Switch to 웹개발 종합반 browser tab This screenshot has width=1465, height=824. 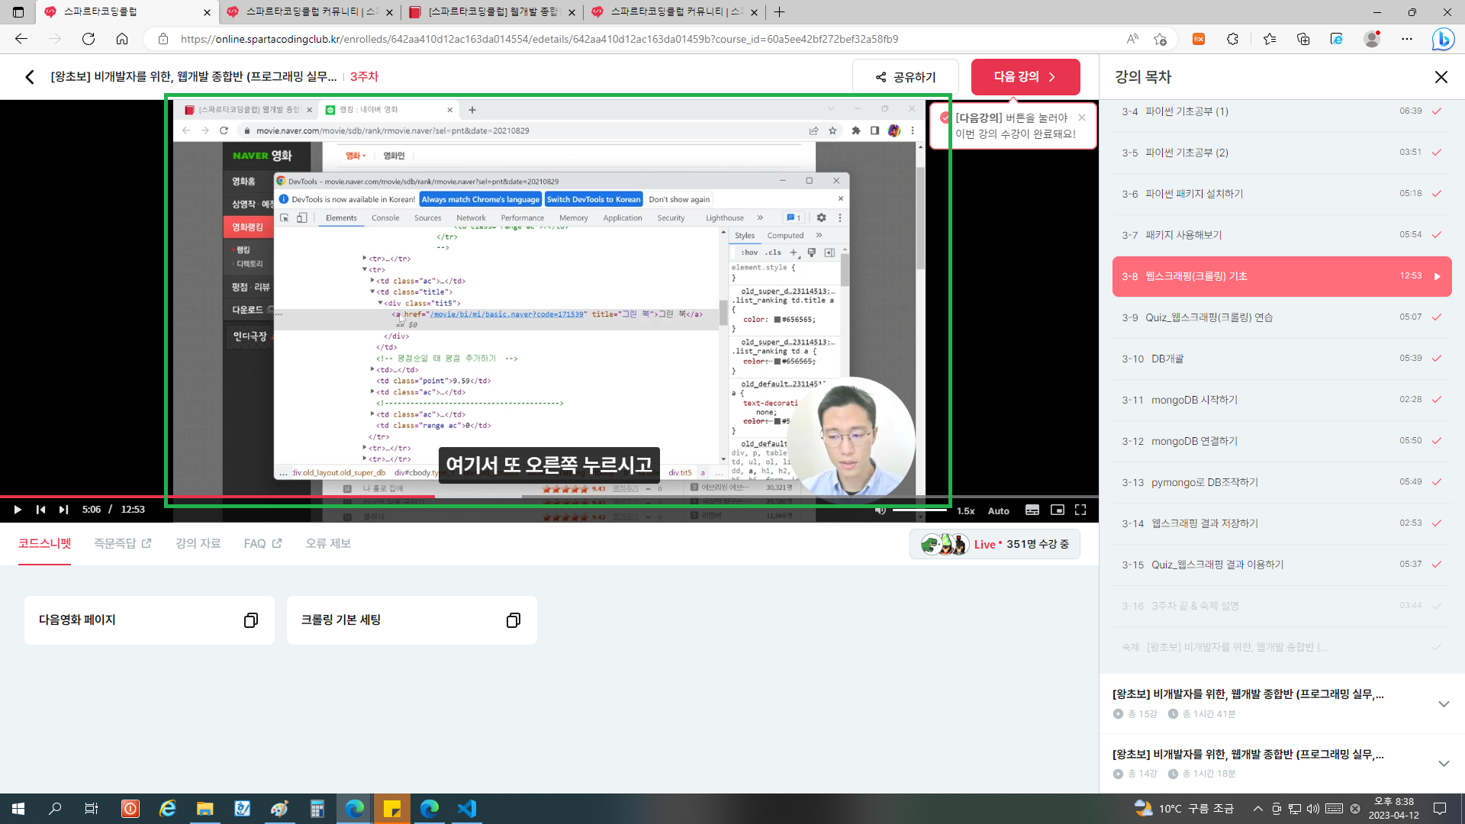(492, 12)
